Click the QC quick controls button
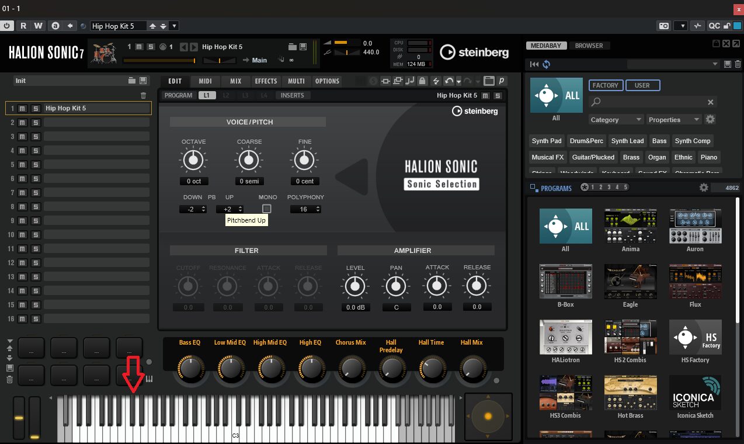The height and width of the screenshot is (444, 744). 714,26
